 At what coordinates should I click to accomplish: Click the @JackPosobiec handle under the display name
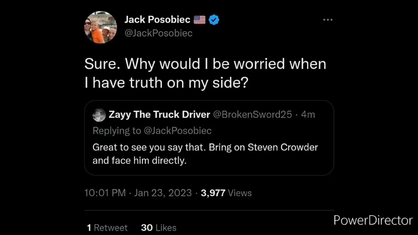(158, 33)
